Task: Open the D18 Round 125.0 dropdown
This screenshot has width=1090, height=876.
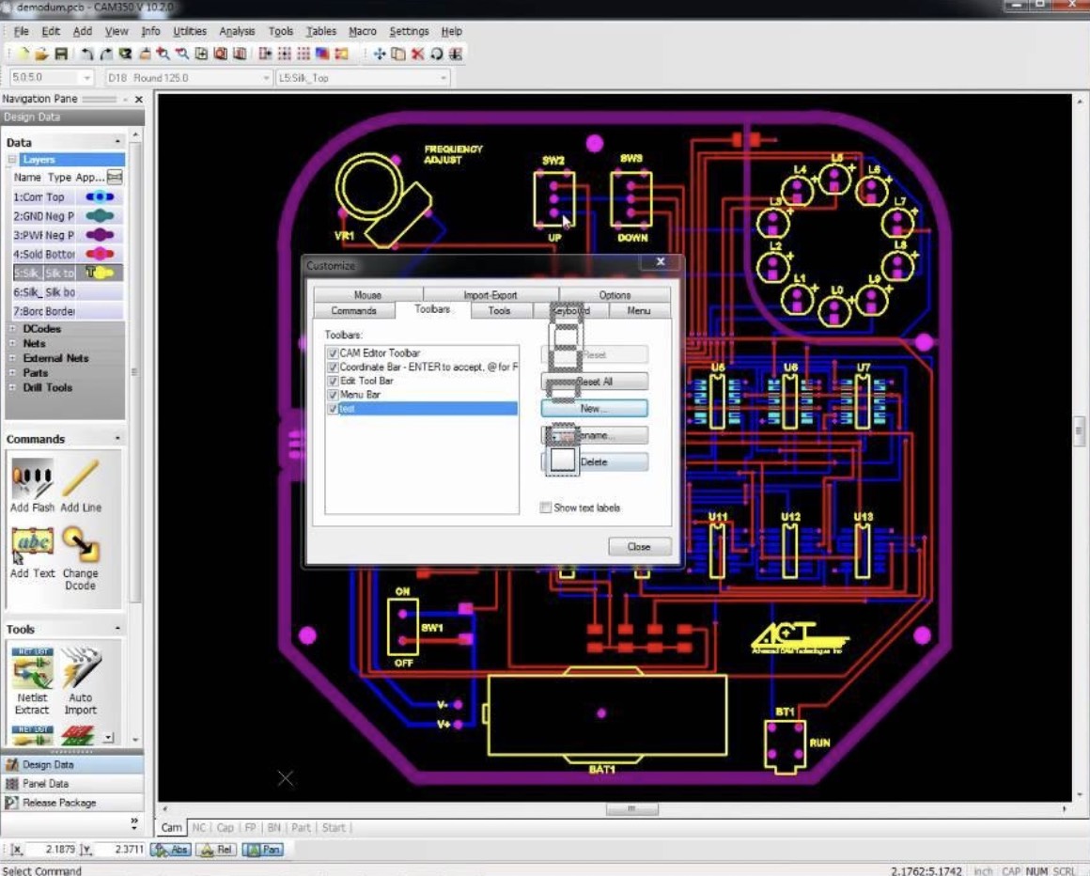Action: coord(266,78)
